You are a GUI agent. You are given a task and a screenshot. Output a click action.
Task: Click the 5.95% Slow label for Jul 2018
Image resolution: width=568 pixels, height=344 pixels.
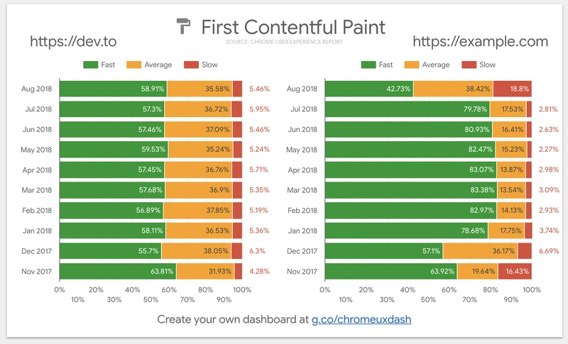point(259,109)
